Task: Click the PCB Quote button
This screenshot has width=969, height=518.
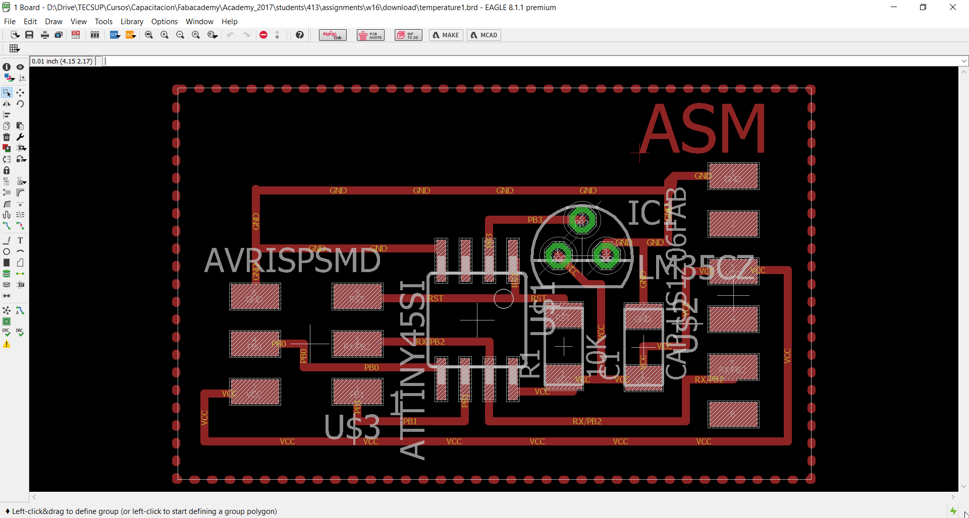Action: tap(370, 35)
